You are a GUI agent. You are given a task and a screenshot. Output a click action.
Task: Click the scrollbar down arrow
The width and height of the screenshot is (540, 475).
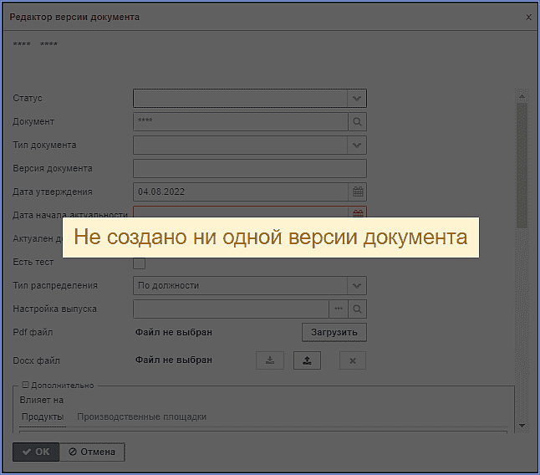pos(522,426)
